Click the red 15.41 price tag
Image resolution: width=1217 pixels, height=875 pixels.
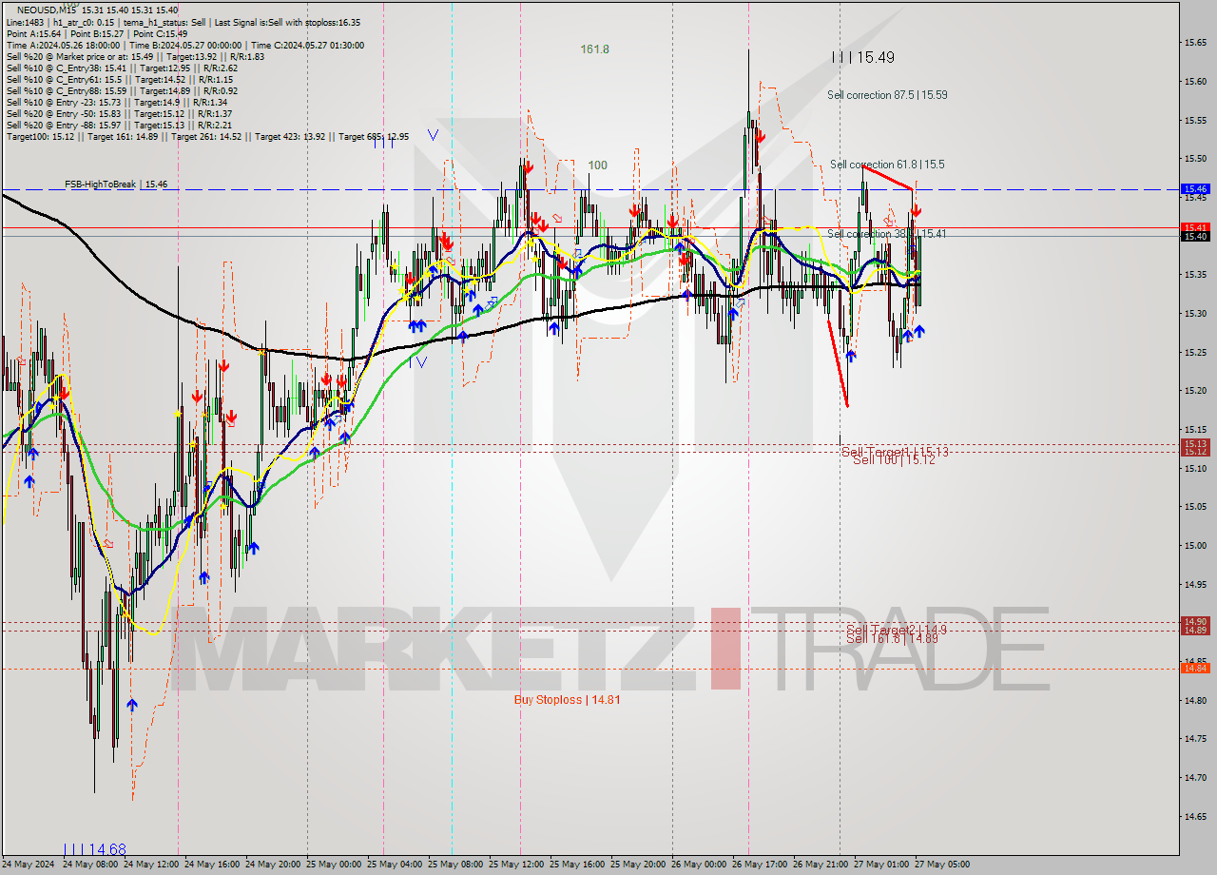[x=1194, y=227]
